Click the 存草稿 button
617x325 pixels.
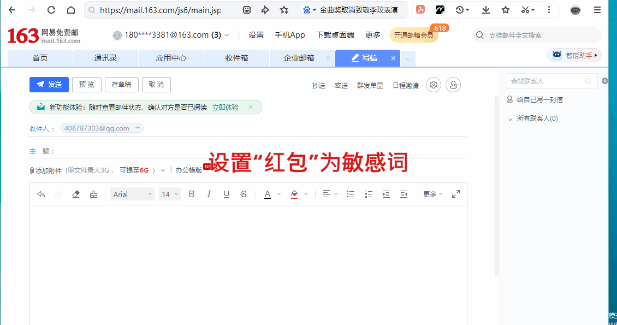tap(121, 85)
